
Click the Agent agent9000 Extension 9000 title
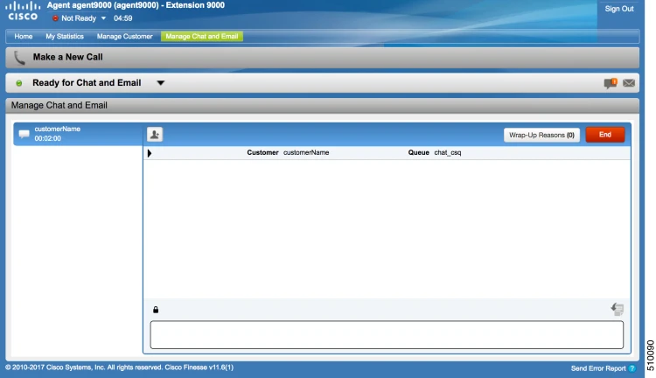pyautogui.click(x=136, y=5)
